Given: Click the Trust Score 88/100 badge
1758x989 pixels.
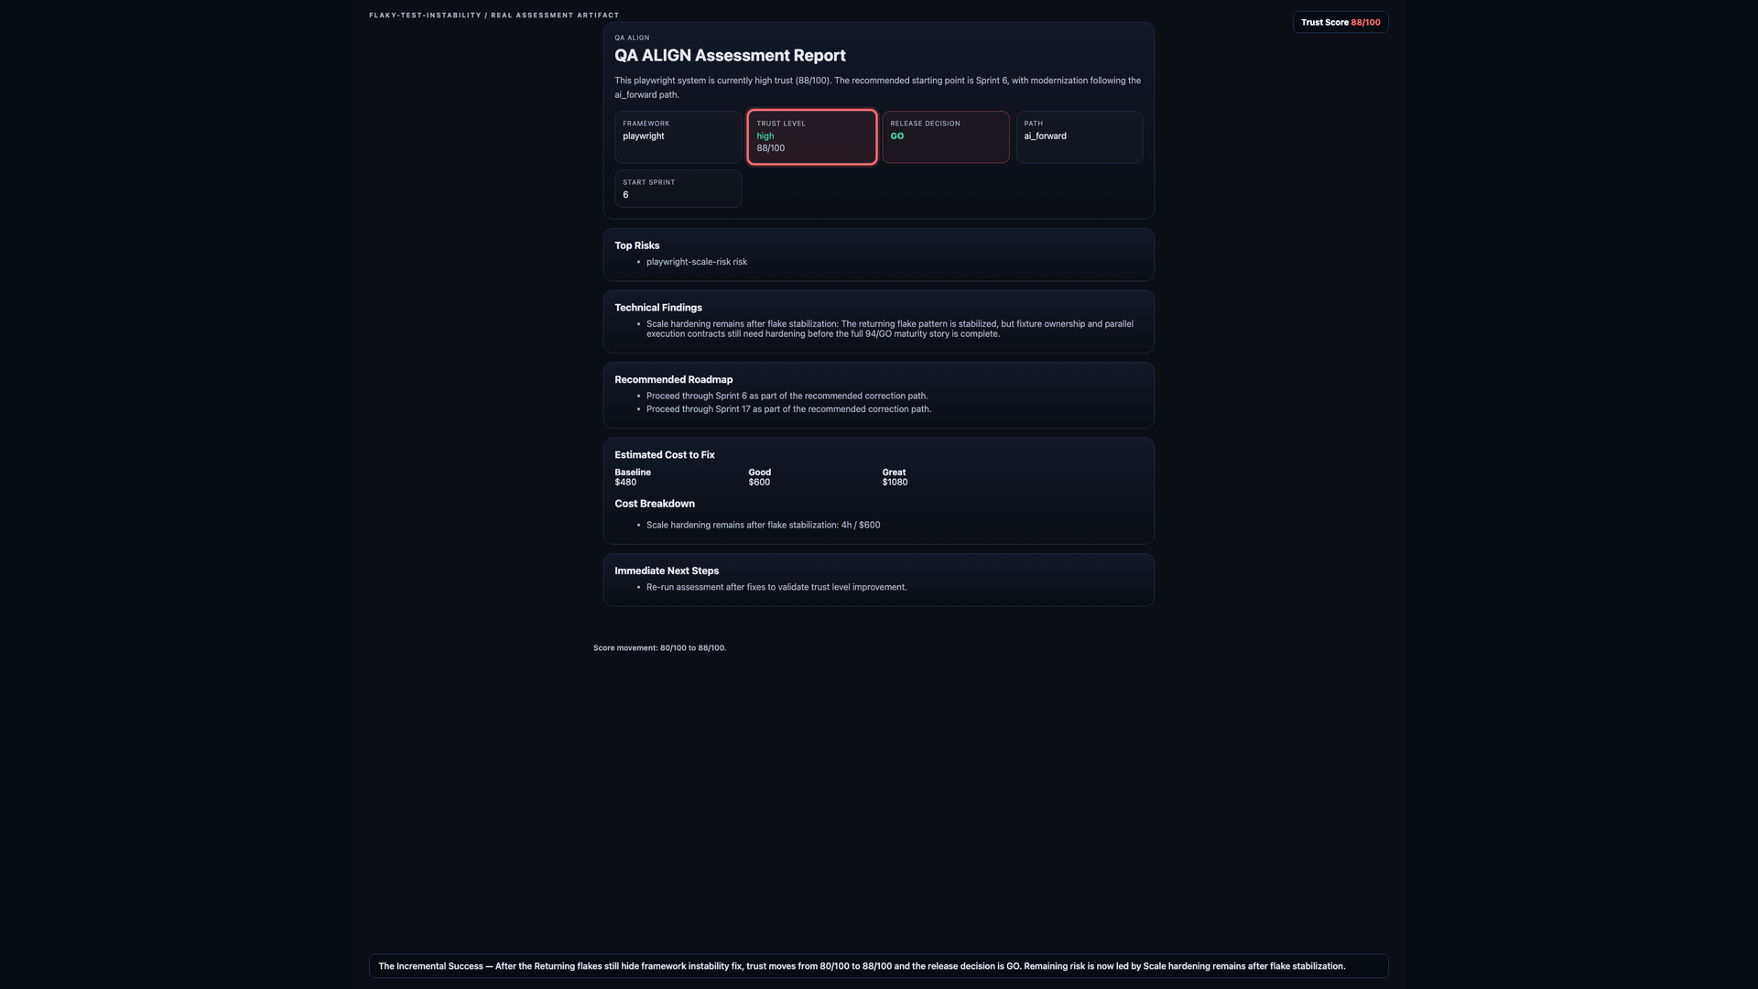Looking at the screenshot, I should pyautogui.click(x=1340, y=22).
